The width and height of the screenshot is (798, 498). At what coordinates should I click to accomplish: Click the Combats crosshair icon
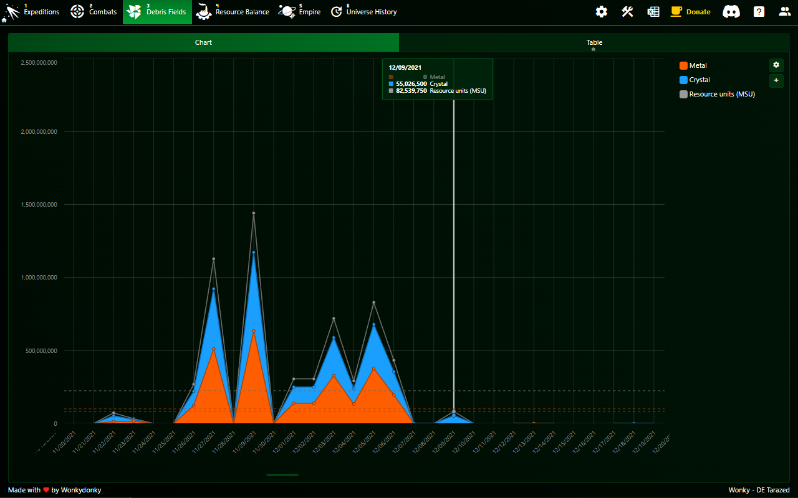[77, 11]
